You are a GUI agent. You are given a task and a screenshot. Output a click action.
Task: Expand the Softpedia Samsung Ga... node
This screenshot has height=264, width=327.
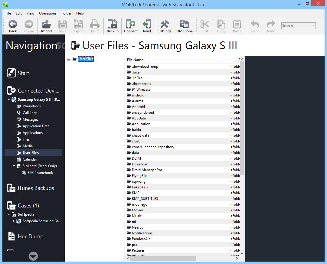[14, 221]
